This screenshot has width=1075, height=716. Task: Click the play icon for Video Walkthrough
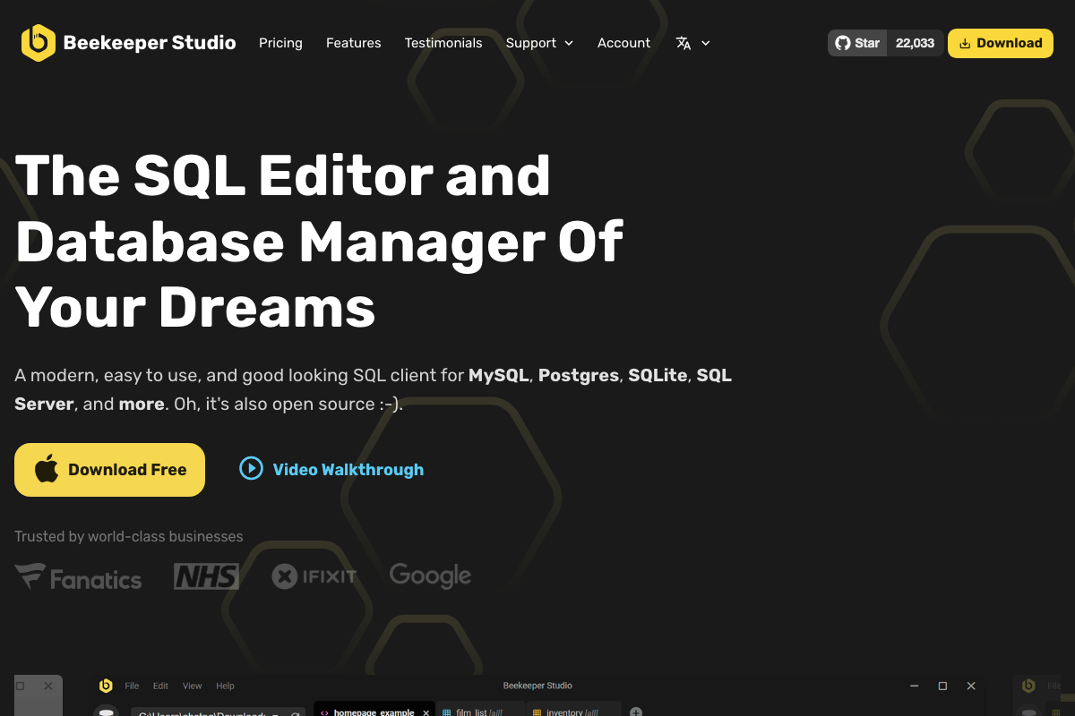pyautogui.click(x=251, y=468)
